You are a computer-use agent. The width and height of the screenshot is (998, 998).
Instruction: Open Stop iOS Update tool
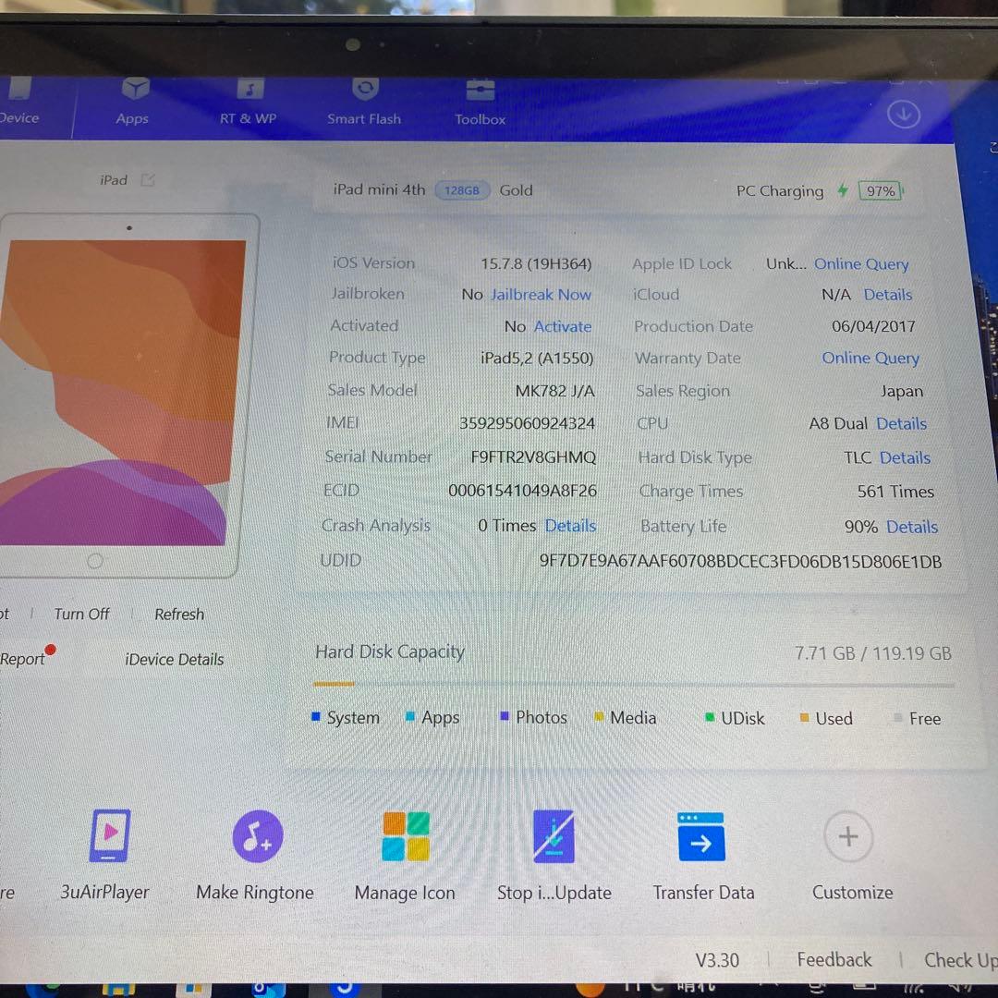click(x=554, y=836)
